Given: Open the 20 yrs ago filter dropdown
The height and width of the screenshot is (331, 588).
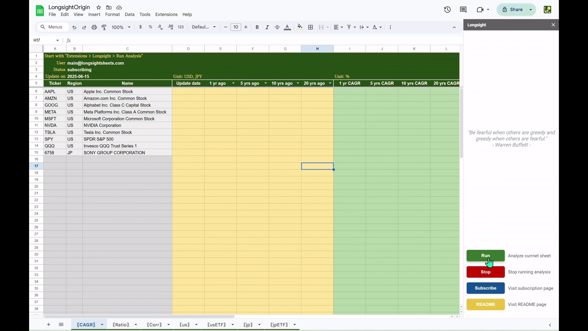Looking at the screenshot, I should 330,83.
